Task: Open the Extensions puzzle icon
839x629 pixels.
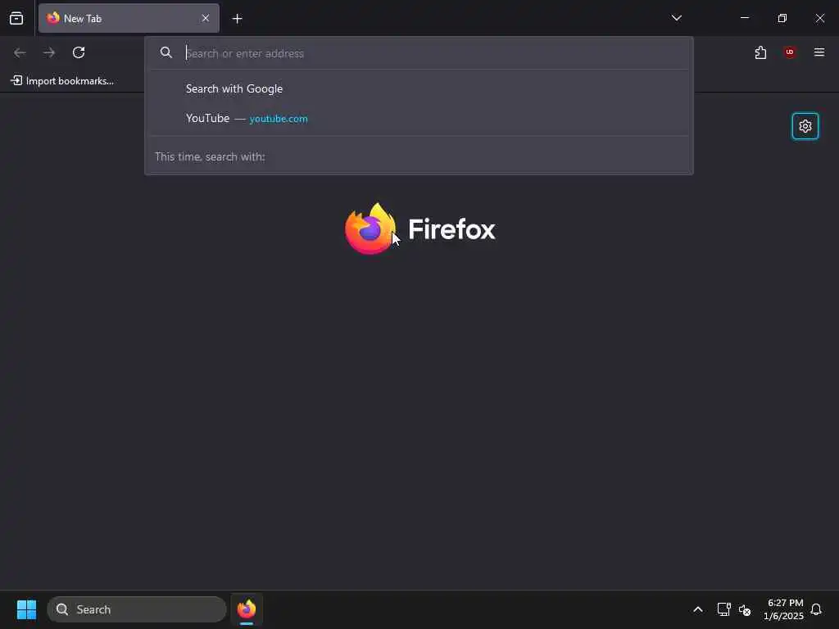Action: click(x=760, y=52)
